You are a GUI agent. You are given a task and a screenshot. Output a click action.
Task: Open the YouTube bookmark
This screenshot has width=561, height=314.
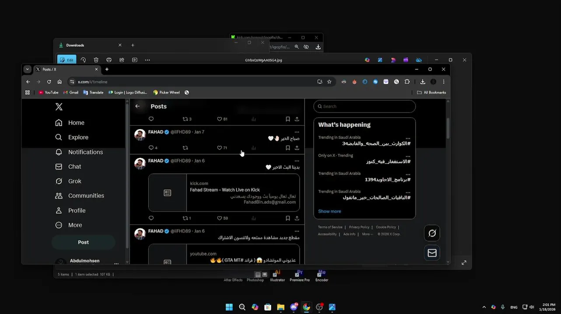coord(48,92)
